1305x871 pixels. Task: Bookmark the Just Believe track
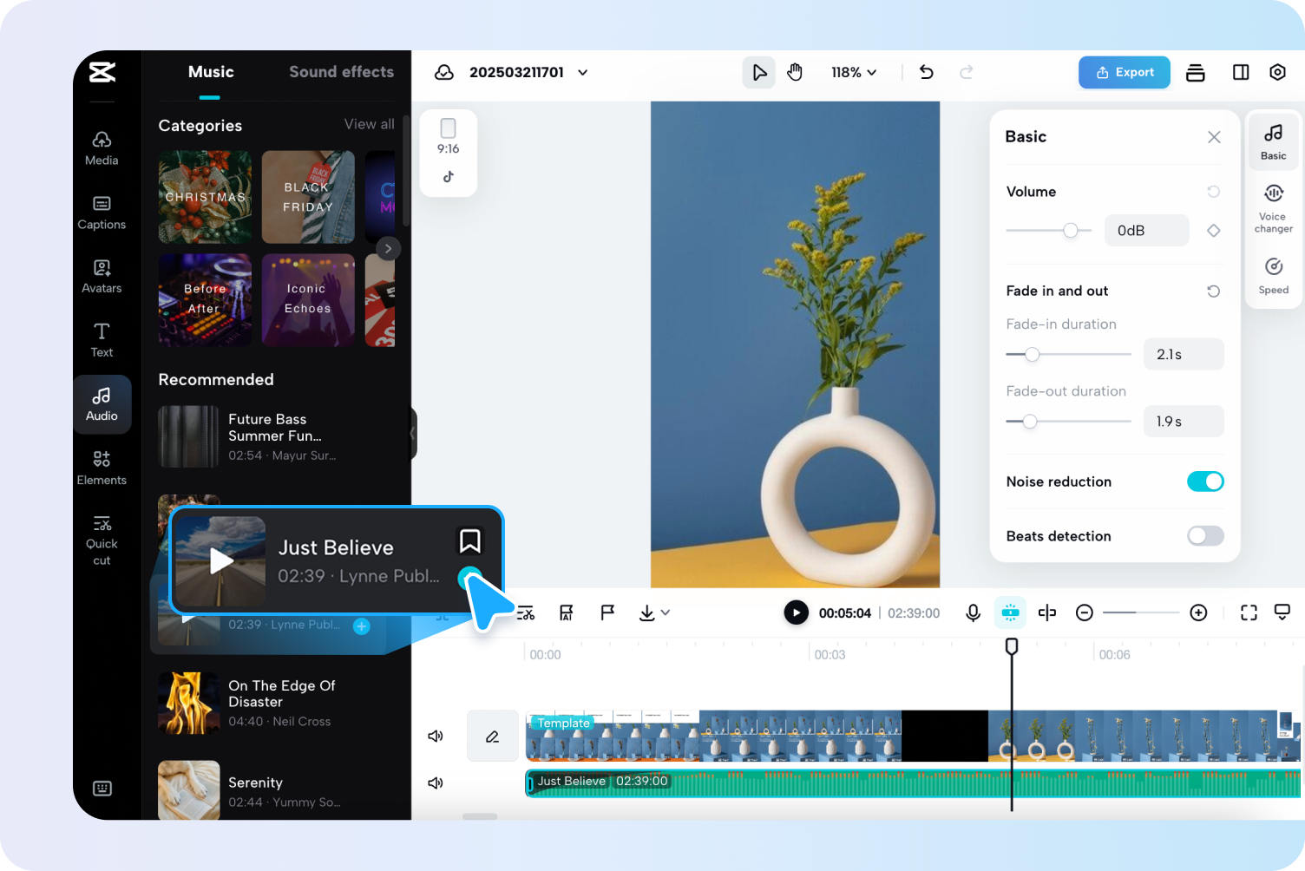[x=469, y=540]
